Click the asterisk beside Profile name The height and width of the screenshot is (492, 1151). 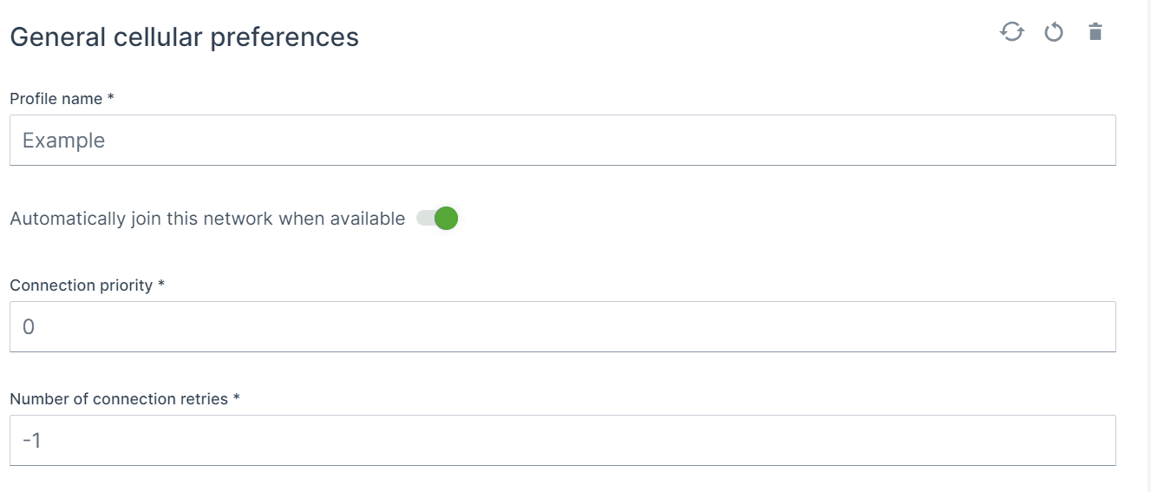coord(111,99)
